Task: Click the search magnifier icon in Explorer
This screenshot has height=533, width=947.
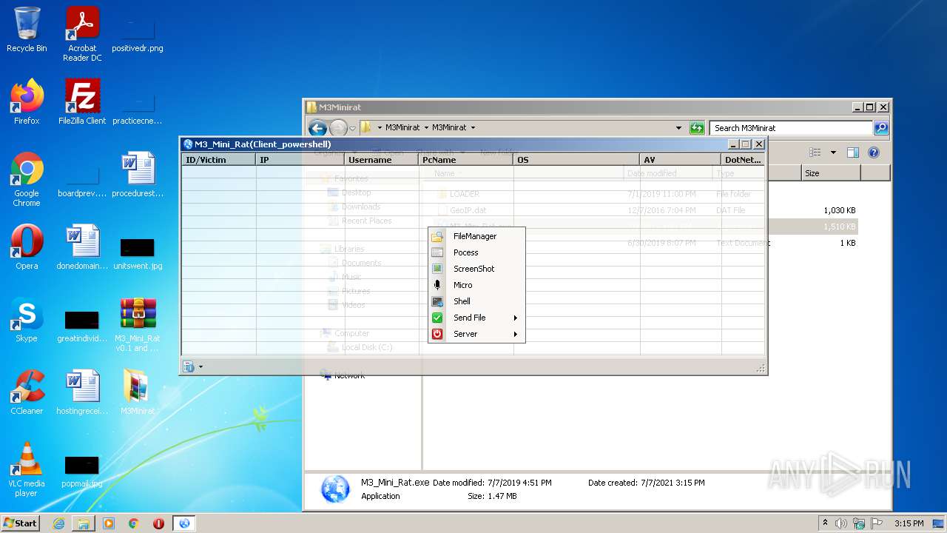Action: [880, 128]
